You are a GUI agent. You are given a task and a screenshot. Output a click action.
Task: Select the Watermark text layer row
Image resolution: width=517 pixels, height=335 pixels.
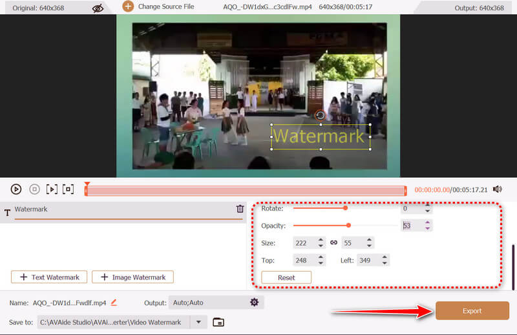123,212
